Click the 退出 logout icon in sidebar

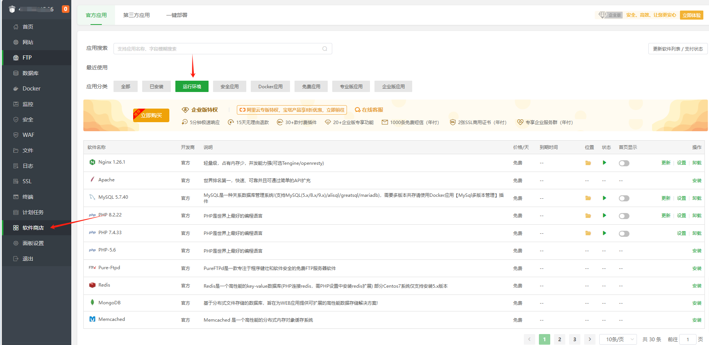click(x=16, y=259)
